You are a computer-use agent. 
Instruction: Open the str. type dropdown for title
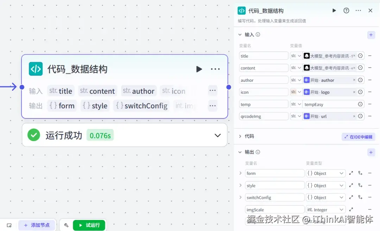coord(296,55)
